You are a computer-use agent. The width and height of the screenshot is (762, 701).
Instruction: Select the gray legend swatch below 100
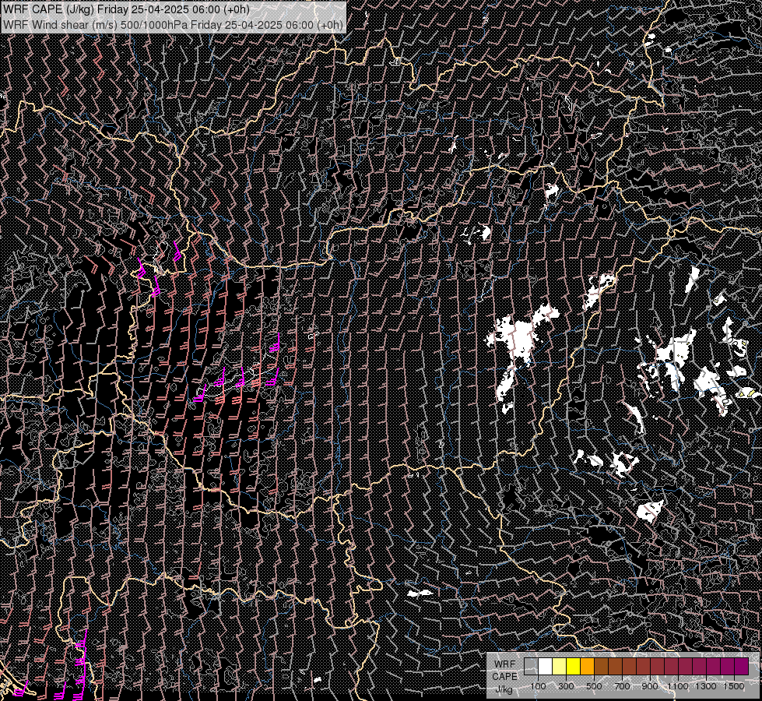(x=531, y=667)
